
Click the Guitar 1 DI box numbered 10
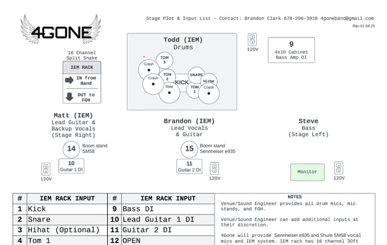point(72,166)
